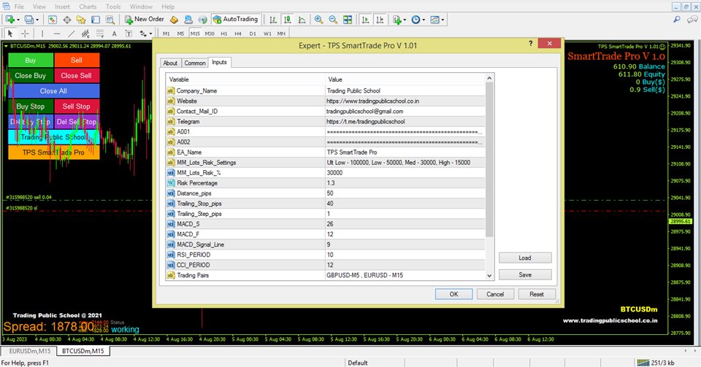Confirm the dialog with OK
The height and width of the screenshot is (367, 701).
[453, 294]
